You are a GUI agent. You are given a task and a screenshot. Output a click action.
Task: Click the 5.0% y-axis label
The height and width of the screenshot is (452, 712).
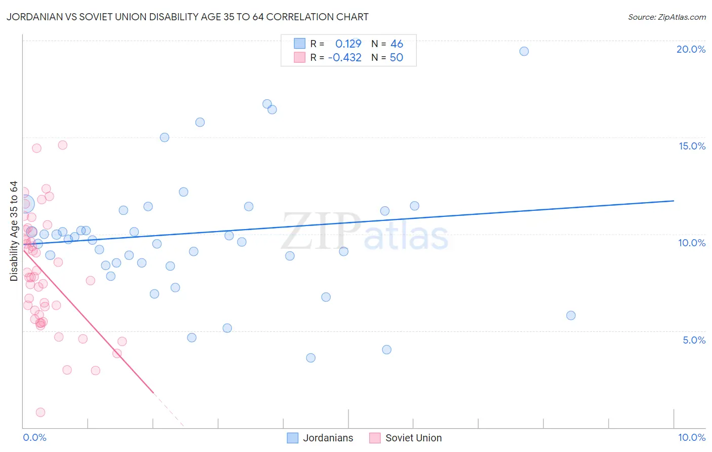pyautogui.click(x=694, y=340)
